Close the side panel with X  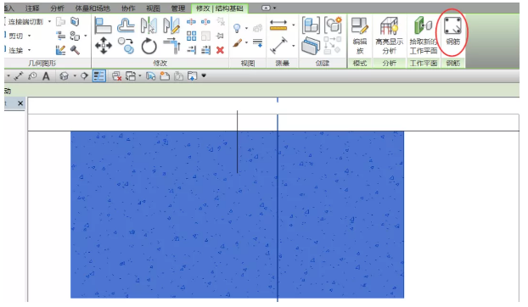click(x=20, y=103)
